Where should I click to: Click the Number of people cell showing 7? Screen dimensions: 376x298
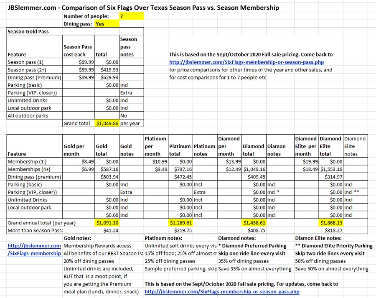(131, 16)
